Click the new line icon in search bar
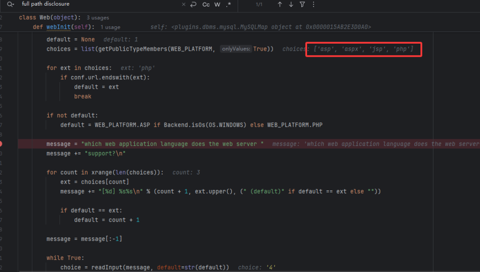This screenshot has height=272, width=480. pos(193,4)
